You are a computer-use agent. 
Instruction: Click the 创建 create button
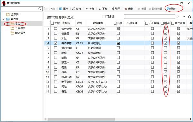tap(142, 9)
